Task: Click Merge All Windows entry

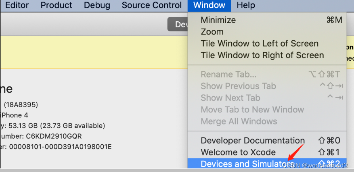Action: (239, 121)
